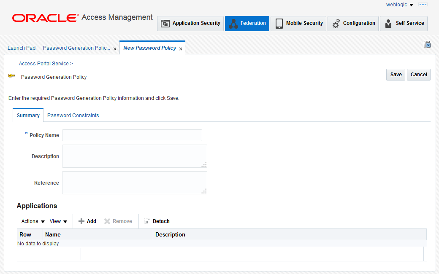
Task: Switch to the Password Constraints sub-tab
Action: [73, 115]
